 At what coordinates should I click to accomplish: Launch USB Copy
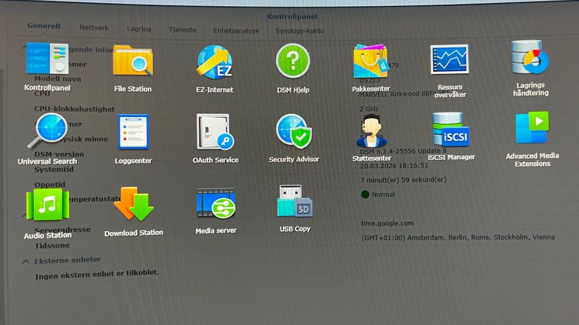295,201
